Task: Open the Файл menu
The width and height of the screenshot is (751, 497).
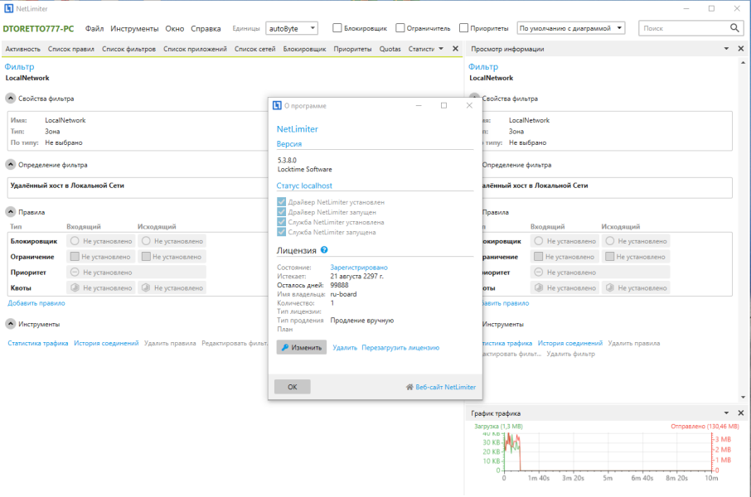Action: (x=94, y=29)
